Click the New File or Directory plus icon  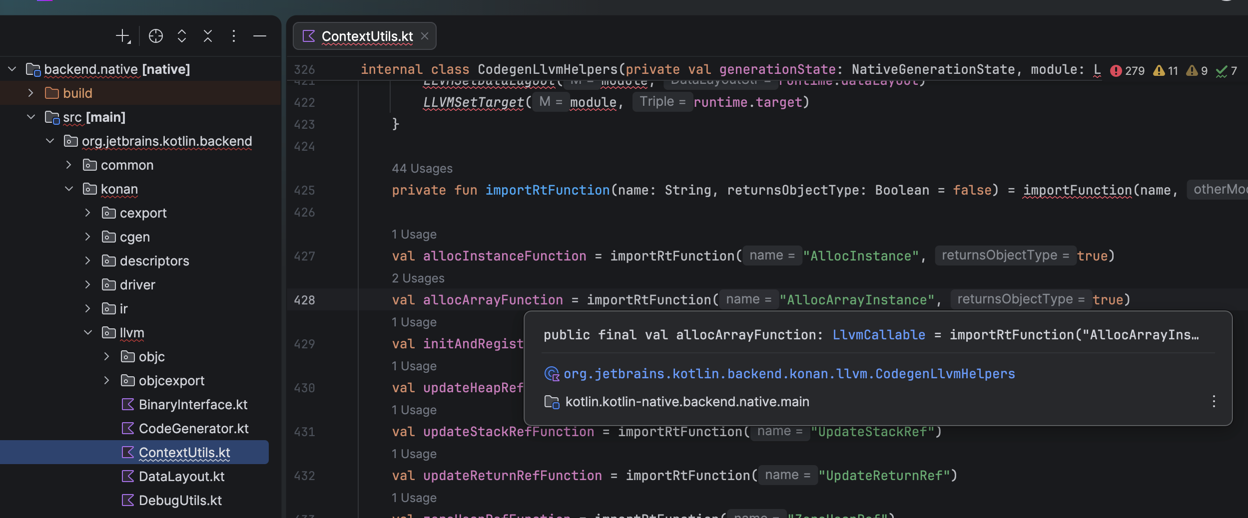[x=122, y=36]
